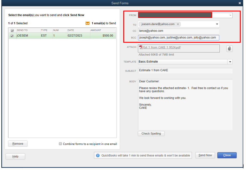This screenshot has height=170, width=246.
Task: Click the Send Now button
Action: pos(205,155)
